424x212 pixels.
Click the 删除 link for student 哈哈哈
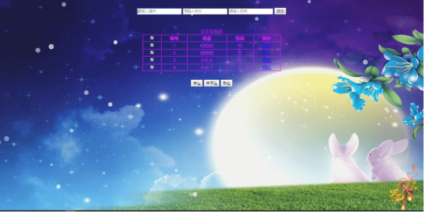pyautogui.click(x=266, y=46)
